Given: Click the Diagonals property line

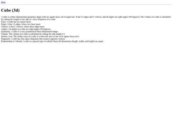Looking at the screenshot, I should point(33,39).
